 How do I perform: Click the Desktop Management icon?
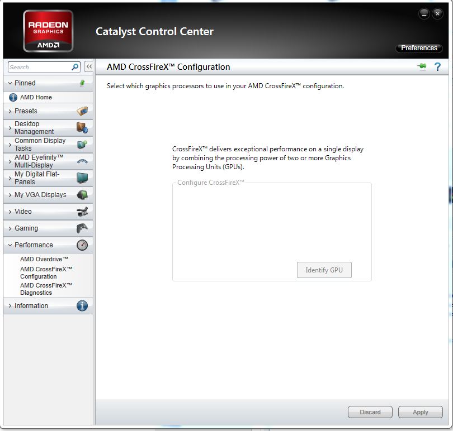point(82,127)
